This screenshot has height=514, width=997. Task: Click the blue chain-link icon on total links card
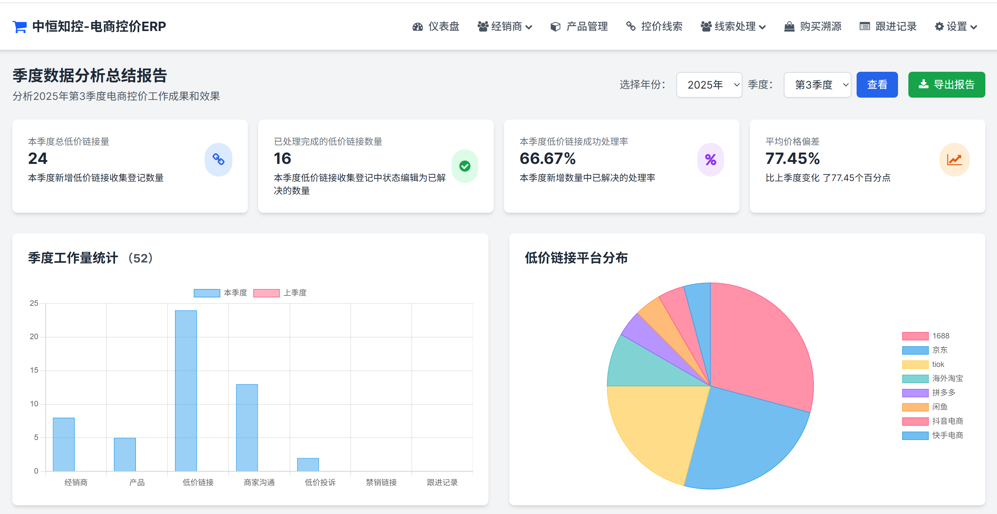218,159
